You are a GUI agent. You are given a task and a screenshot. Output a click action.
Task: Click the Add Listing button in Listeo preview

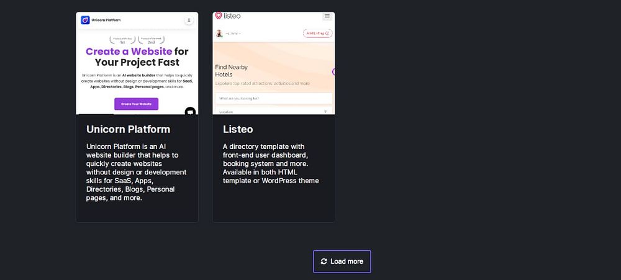[x=317, y=34]
